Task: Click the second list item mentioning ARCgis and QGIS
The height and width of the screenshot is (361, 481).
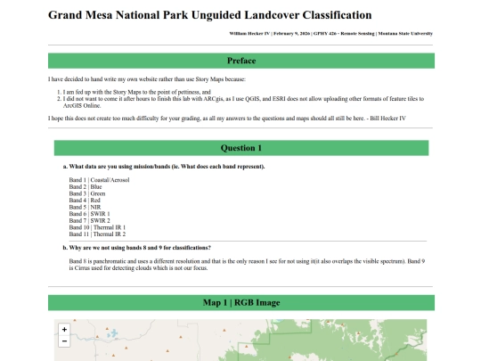Action: [x=243, y=102]
